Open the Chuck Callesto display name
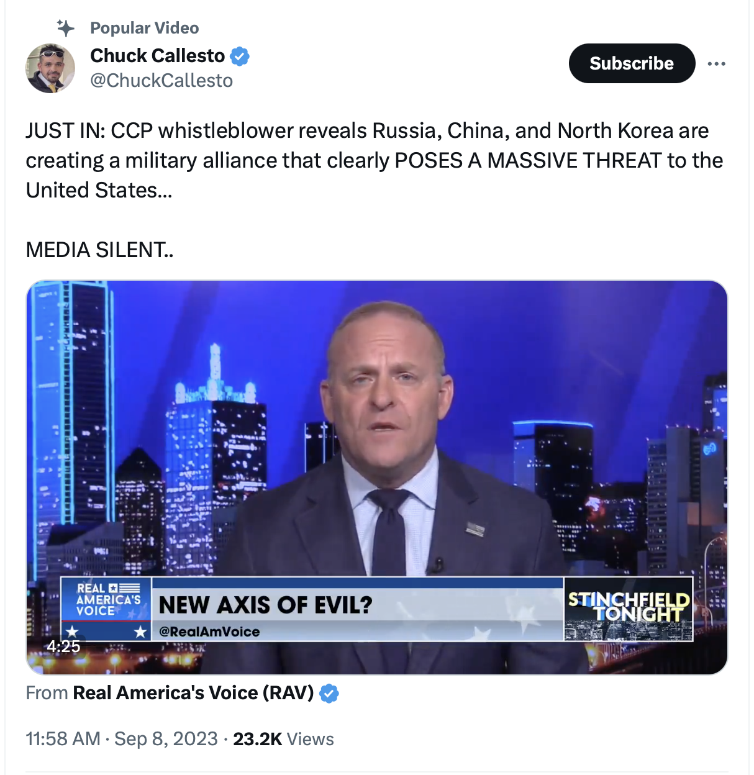The height and width of the screenshot is (775, 754). 158,56
